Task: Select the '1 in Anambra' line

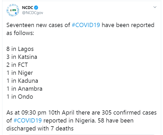Action: point(24,89)
